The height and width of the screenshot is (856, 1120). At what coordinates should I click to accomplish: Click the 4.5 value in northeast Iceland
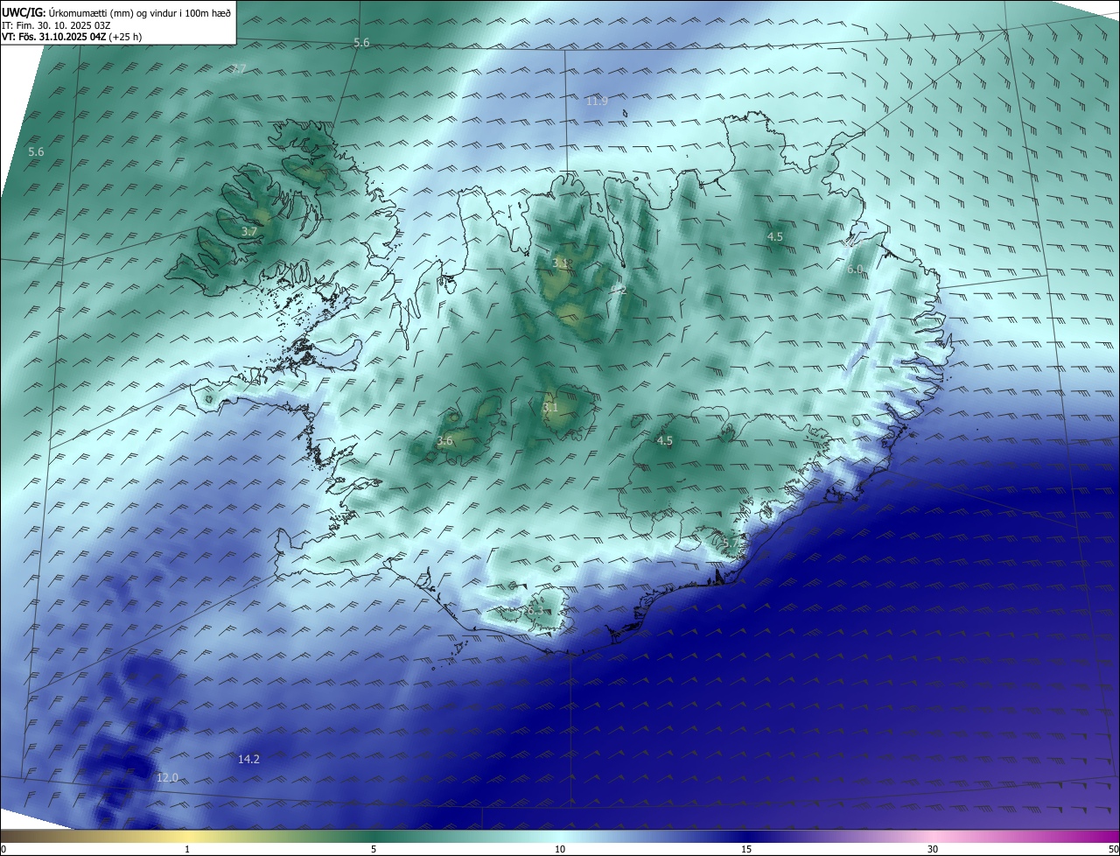775,237
